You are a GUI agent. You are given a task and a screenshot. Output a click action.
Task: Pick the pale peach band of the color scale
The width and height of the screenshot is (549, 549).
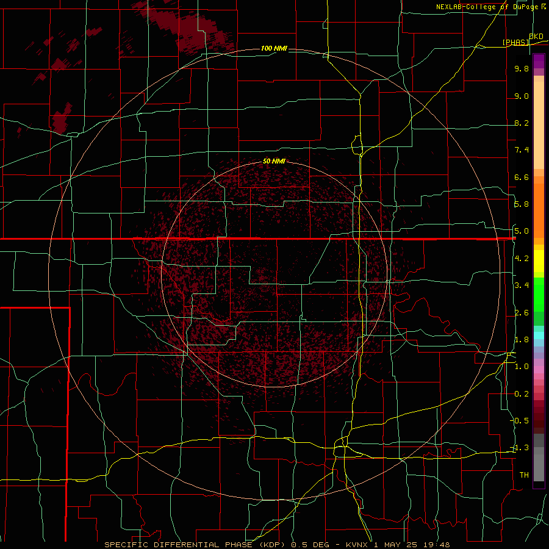[539, 125]
